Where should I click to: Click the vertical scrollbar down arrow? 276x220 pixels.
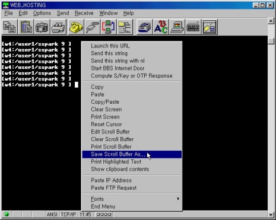[x=271, y=214]
